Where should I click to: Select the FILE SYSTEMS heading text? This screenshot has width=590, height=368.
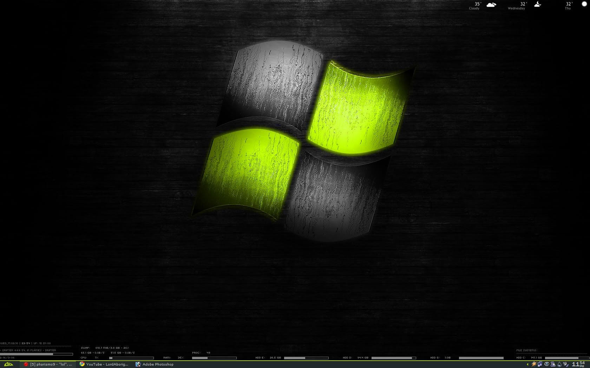pos(527,350)
